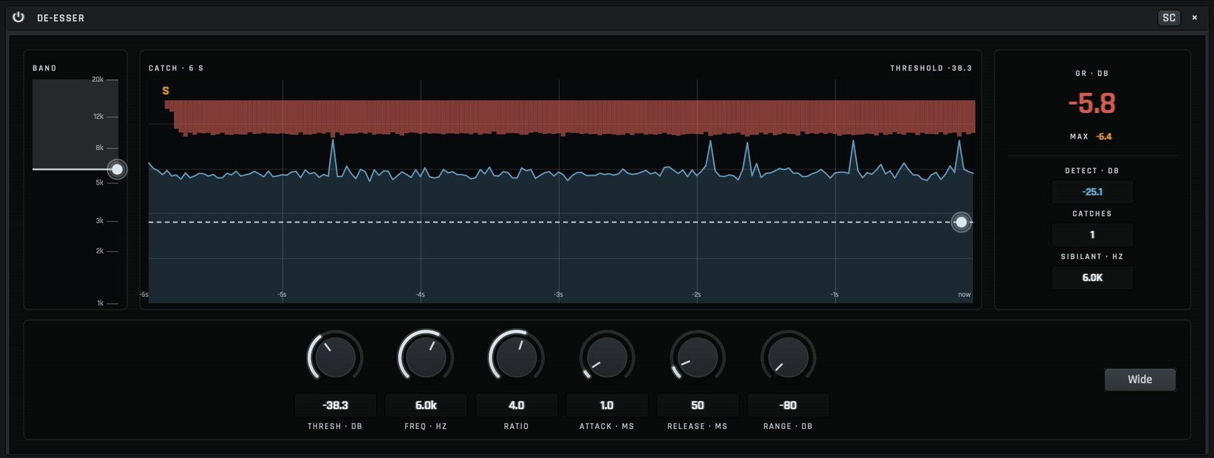
Task: Click the 6.0K sibilant Hz value
Action: click(1093, 277)
